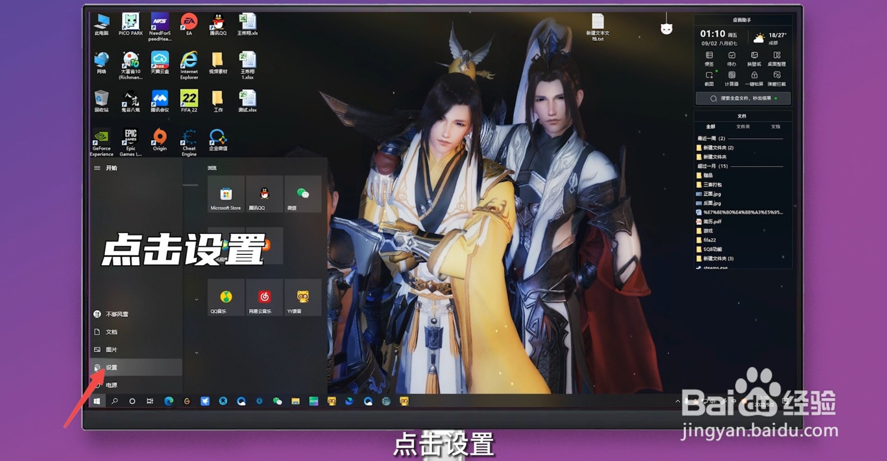Open Microsoft Store tile in Start menu
The height and width of the screenshot is (461, 887).
[x=226, y=194]
